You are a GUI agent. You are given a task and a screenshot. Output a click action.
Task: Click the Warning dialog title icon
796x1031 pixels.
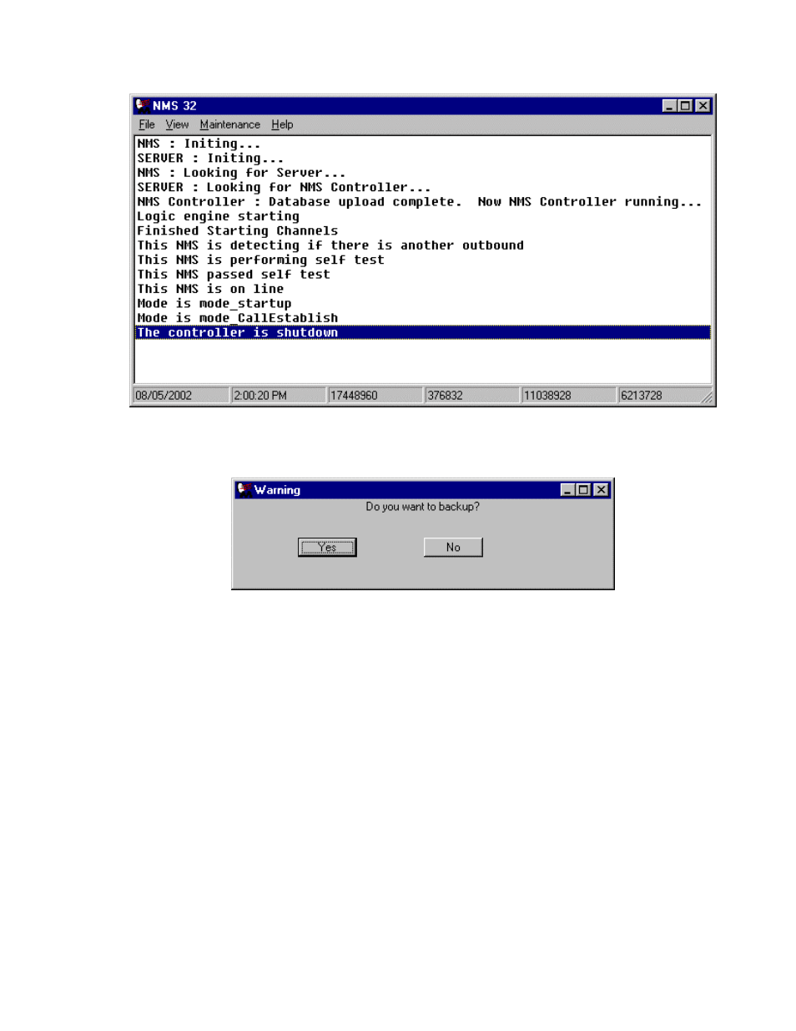click(x=244, y=490)
